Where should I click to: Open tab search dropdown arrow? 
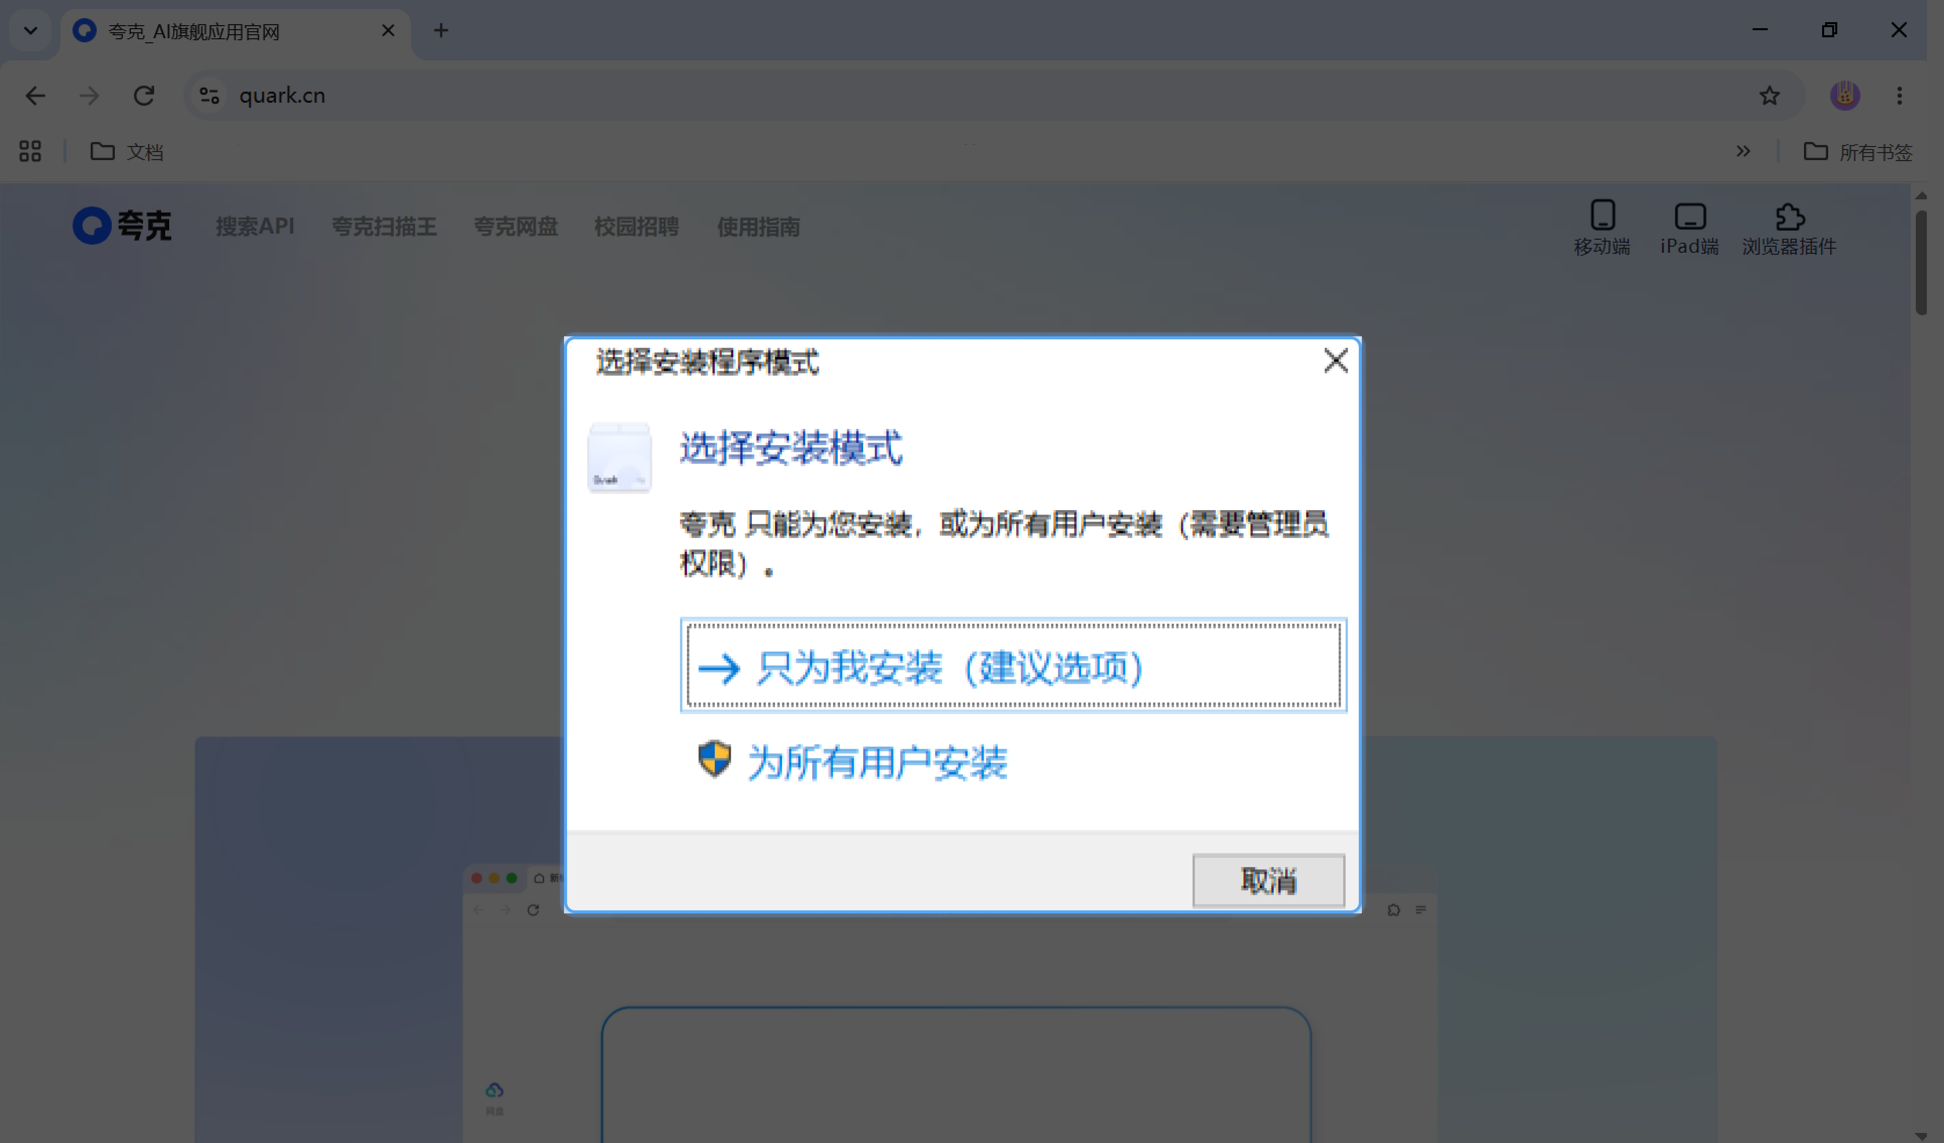pos(30,31)
